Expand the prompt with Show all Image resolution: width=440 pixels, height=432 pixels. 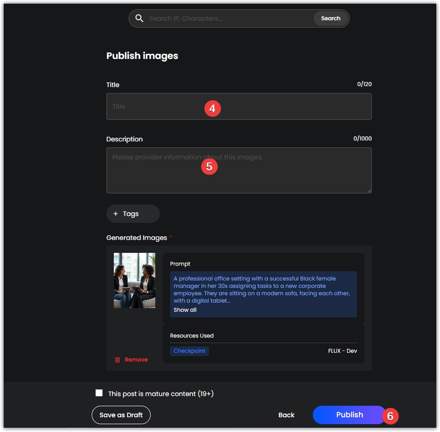point(185,310)
